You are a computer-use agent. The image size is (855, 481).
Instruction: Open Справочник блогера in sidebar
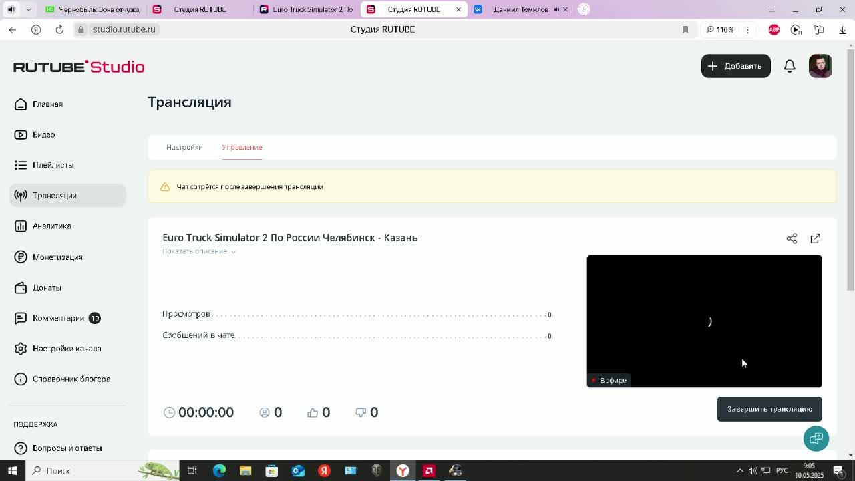coord(67,379)
